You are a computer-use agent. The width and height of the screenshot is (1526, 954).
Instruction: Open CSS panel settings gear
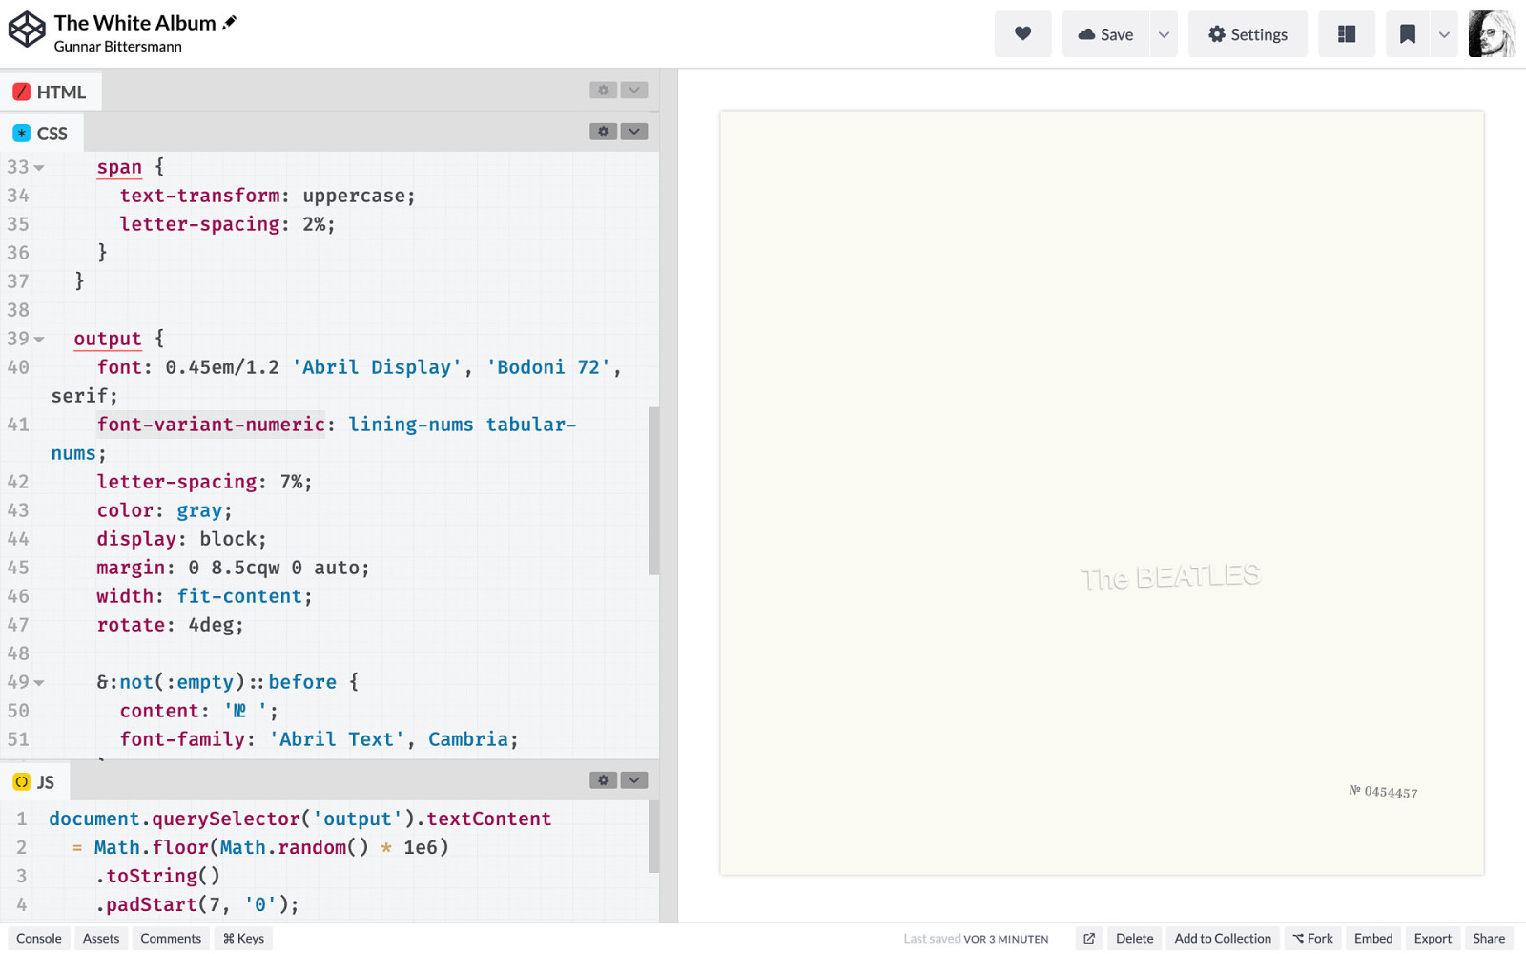coord(603,131)
